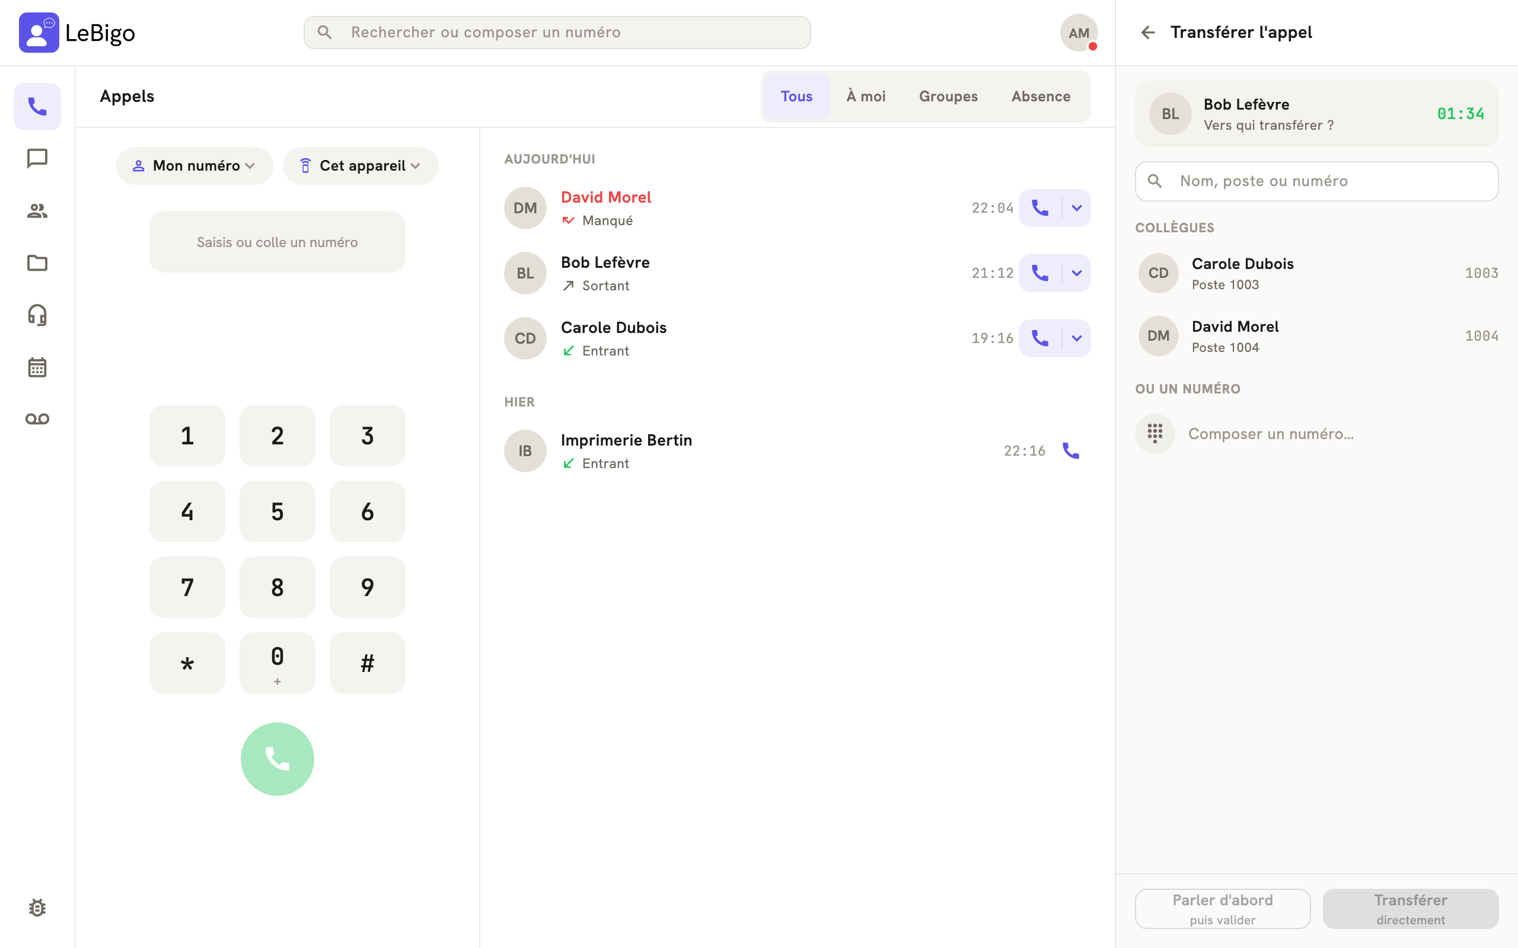Viewport: 1518px width, 948px height.
Task: Expand call options chevron for Carole Dubois
Action: tap(1076, 338)
